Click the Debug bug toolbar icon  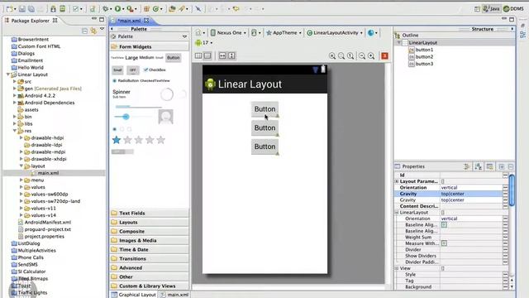(106, 9)
